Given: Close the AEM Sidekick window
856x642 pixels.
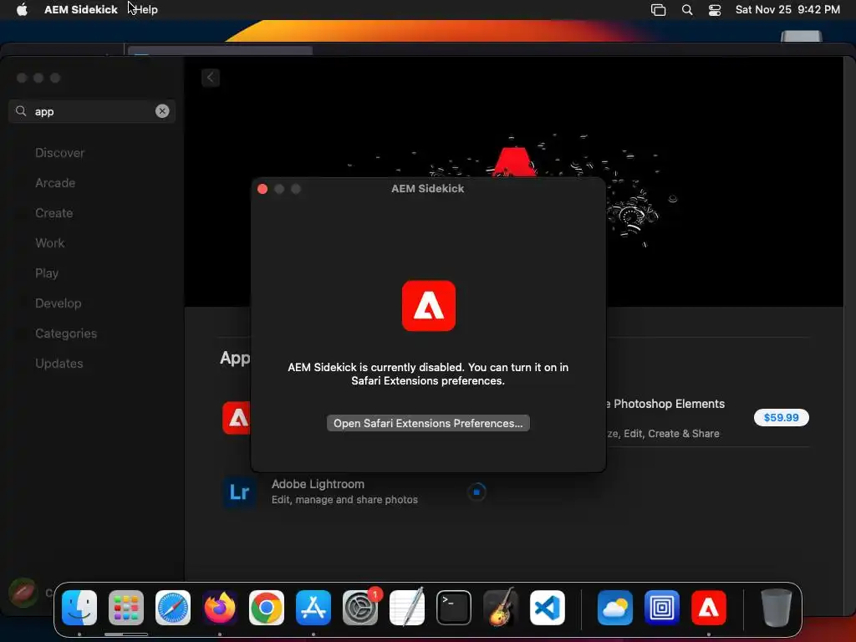Looking at the screenshot, I should pos(262,189).
